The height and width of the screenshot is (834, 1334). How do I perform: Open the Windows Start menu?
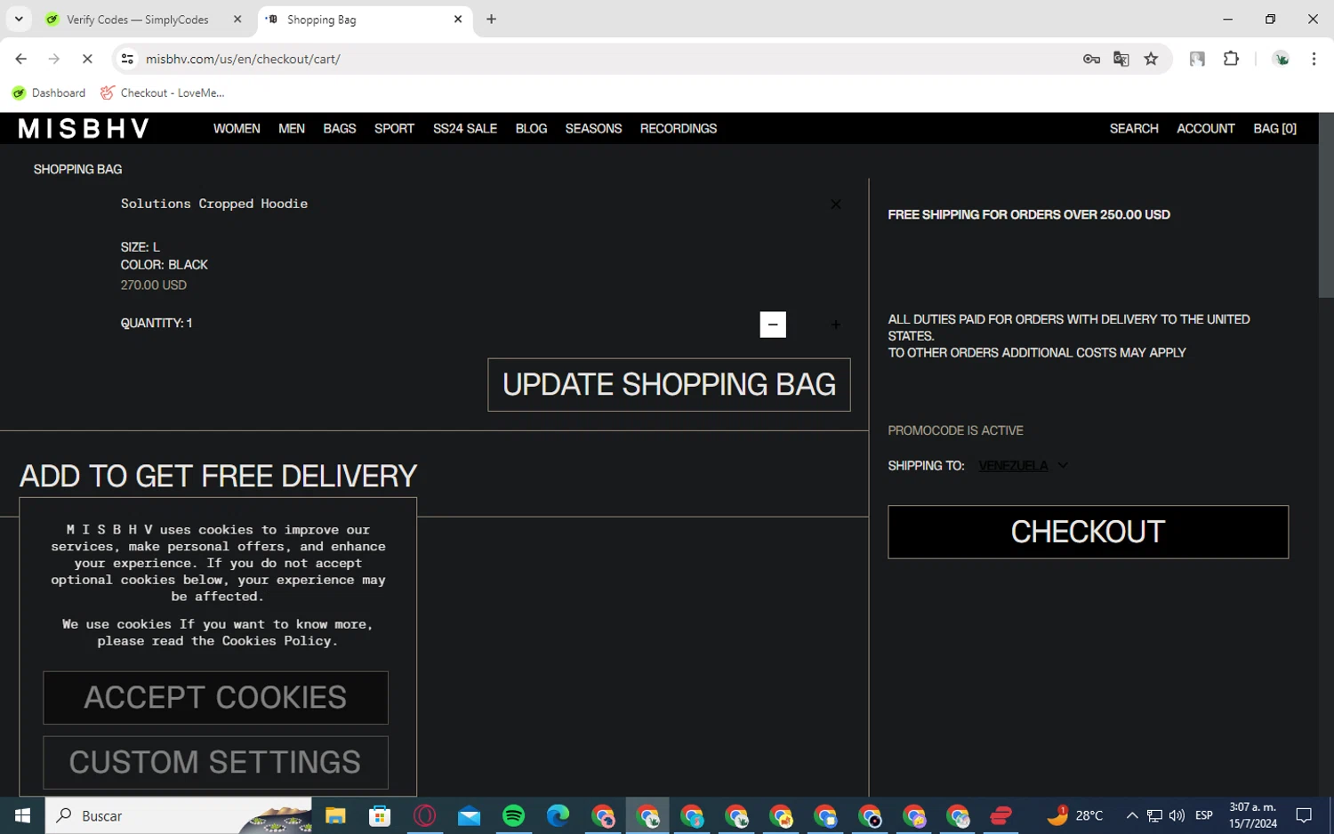22,815
